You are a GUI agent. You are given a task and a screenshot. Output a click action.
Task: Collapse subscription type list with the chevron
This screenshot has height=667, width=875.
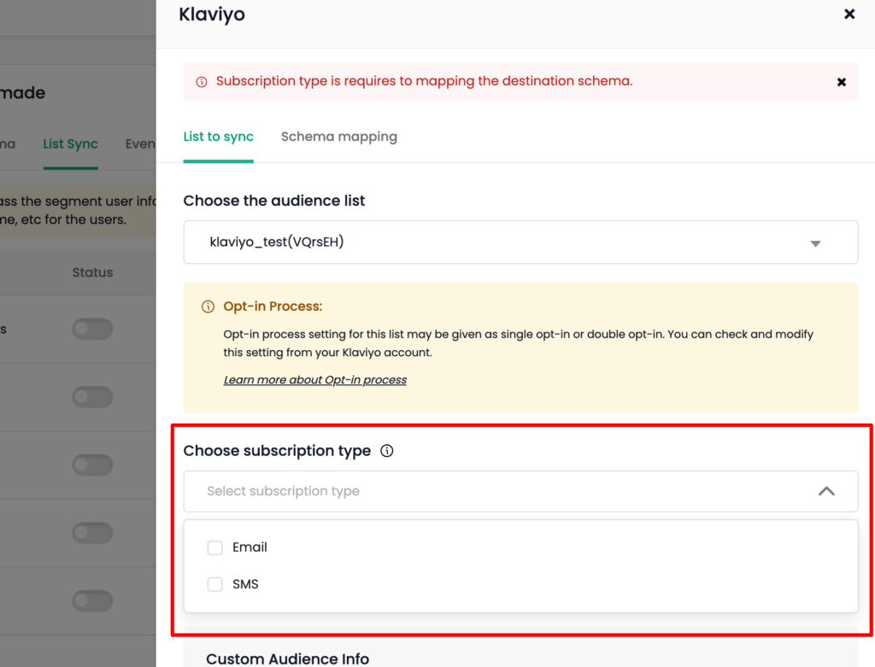coord(826,491)
